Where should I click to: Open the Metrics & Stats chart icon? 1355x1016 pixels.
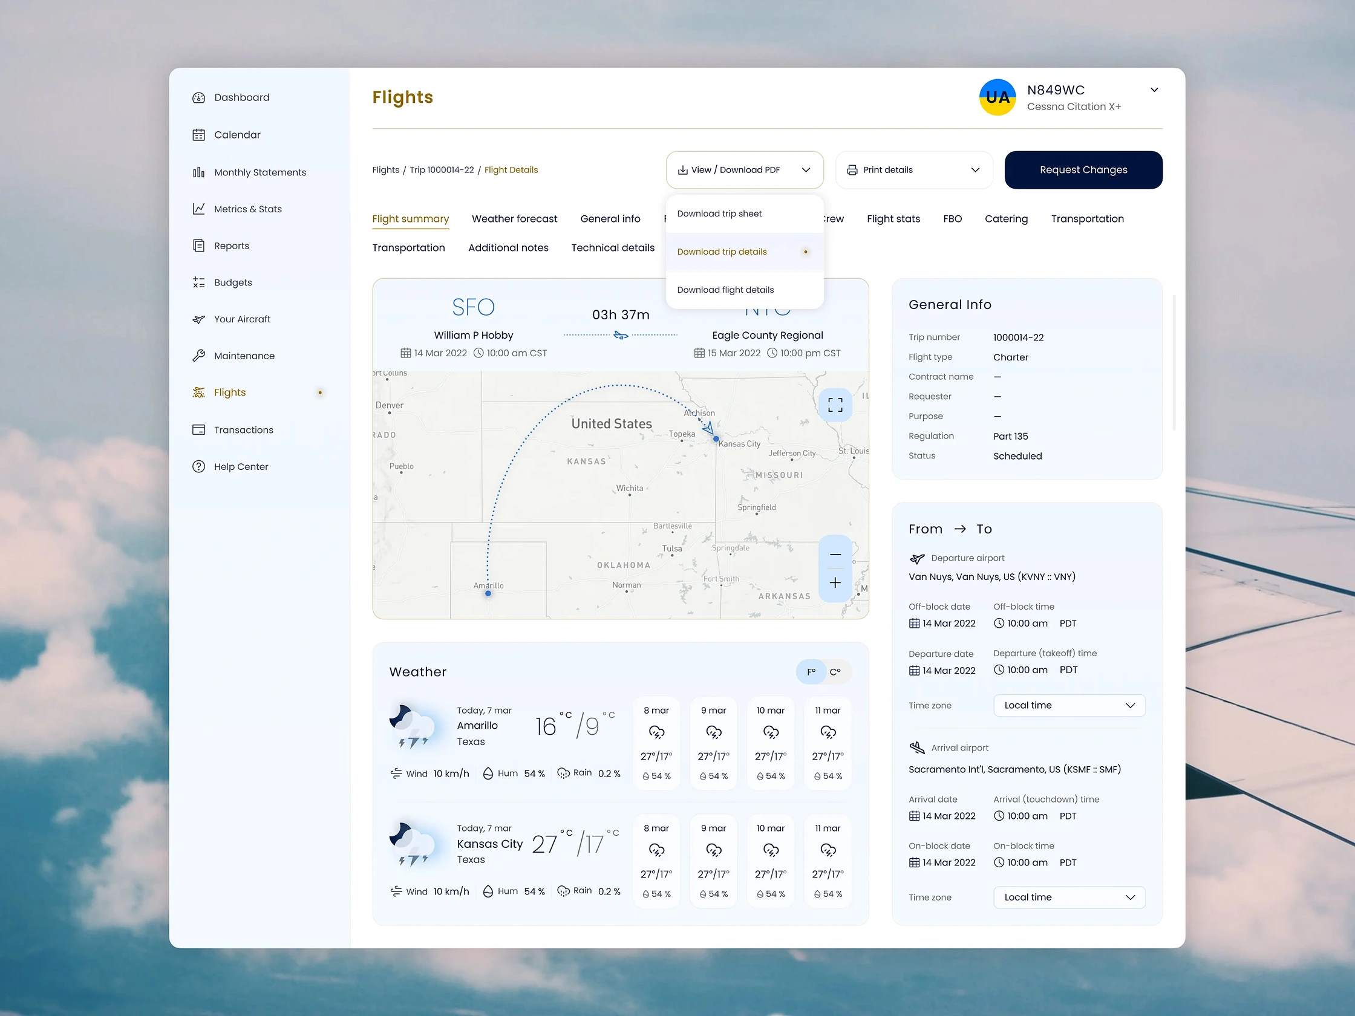click(198, 209)
